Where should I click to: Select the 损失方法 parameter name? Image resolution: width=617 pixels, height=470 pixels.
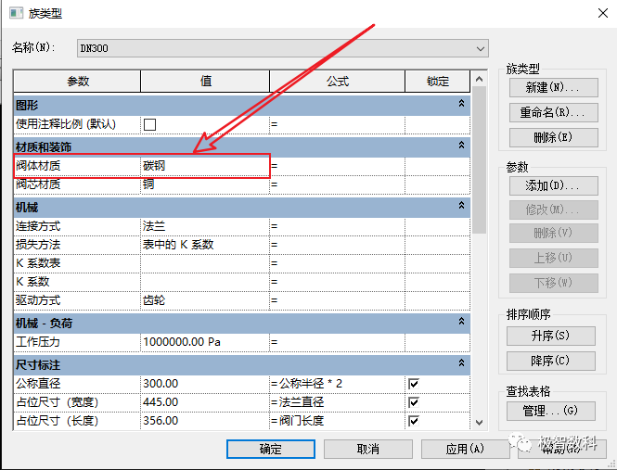coord(38,245)
